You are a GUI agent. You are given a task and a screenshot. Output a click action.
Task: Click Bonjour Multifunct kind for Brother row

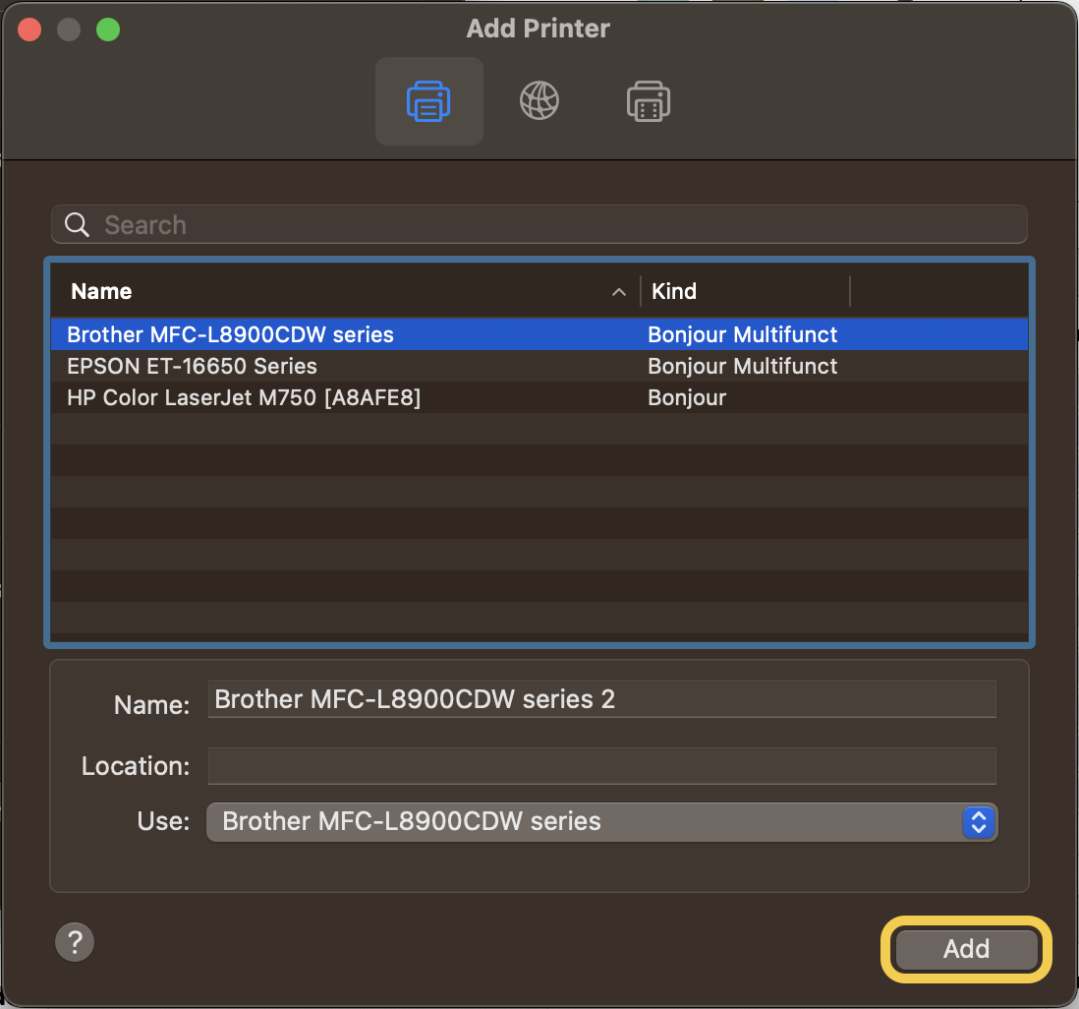pyautogui.click(x=742, y=334)
